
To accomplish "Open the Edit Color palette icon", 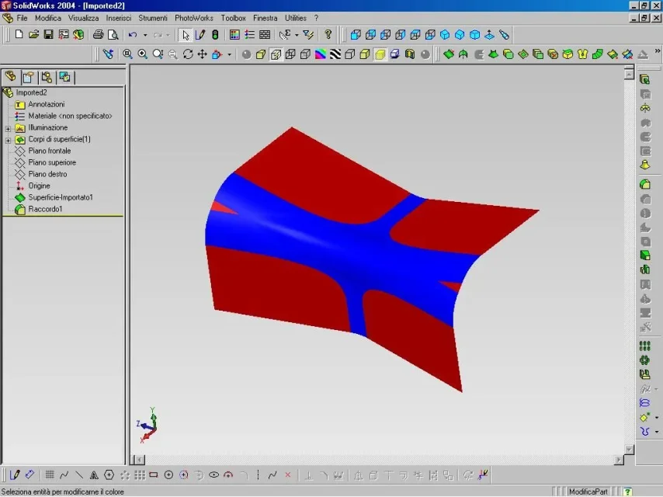I will [234, 34].
